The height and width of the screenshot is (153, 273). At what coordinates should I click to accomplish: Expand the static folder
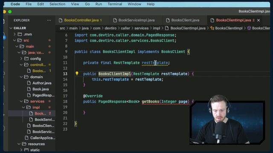coord(21,150)
